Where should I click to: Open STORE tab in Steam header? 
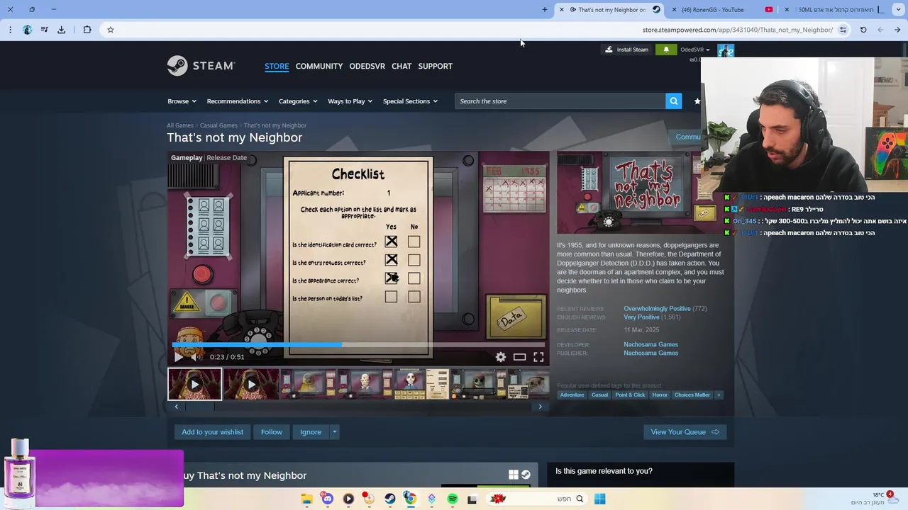click(x=277, y=66)
